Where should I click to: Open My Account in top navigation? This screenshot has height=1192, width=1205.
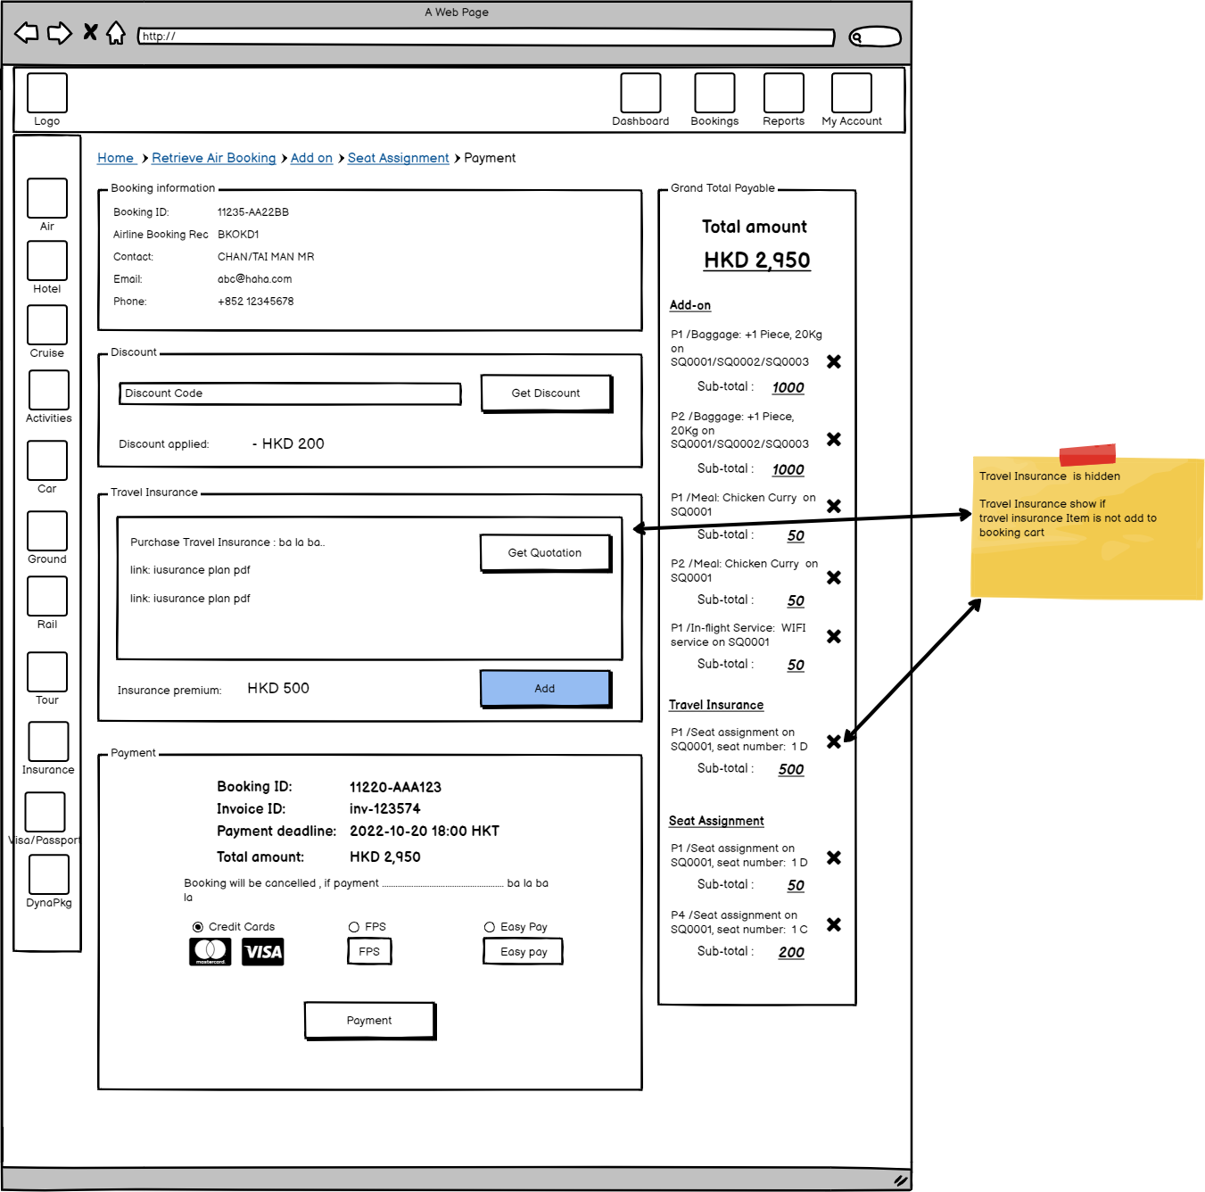point(851,94)
